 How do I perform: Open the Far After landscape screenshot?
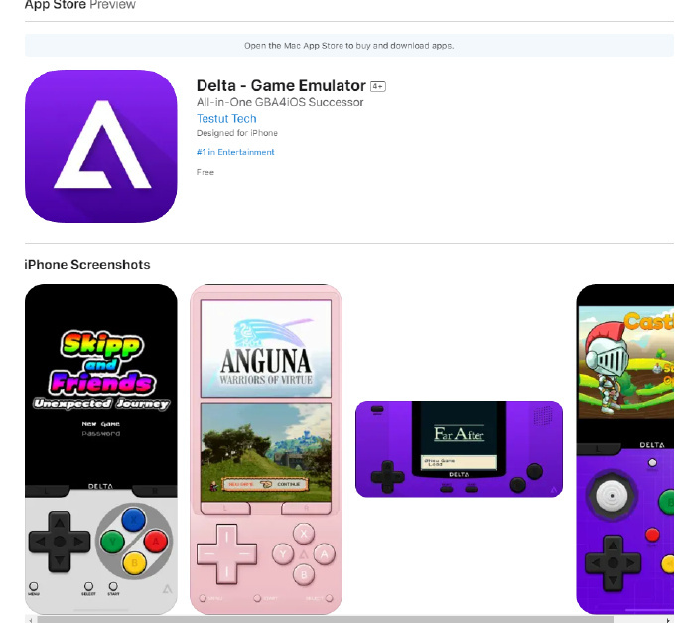click(x=459, y=449)
